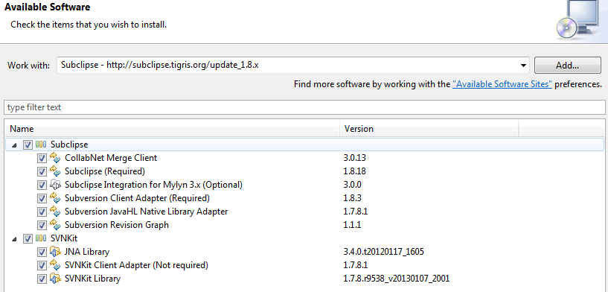Select CollabNet Merge Client row text

click(x=111, y=158)
